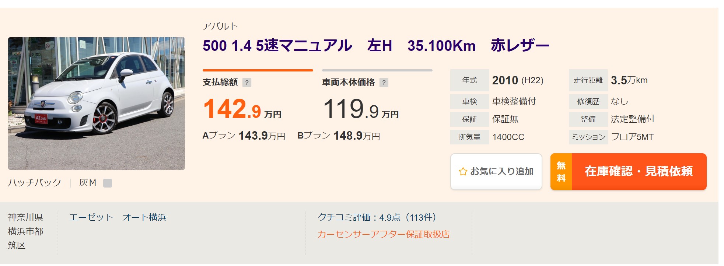724x266 pixels.
Task: Click the help icon beside 車両本体価格
Action: 384,83
